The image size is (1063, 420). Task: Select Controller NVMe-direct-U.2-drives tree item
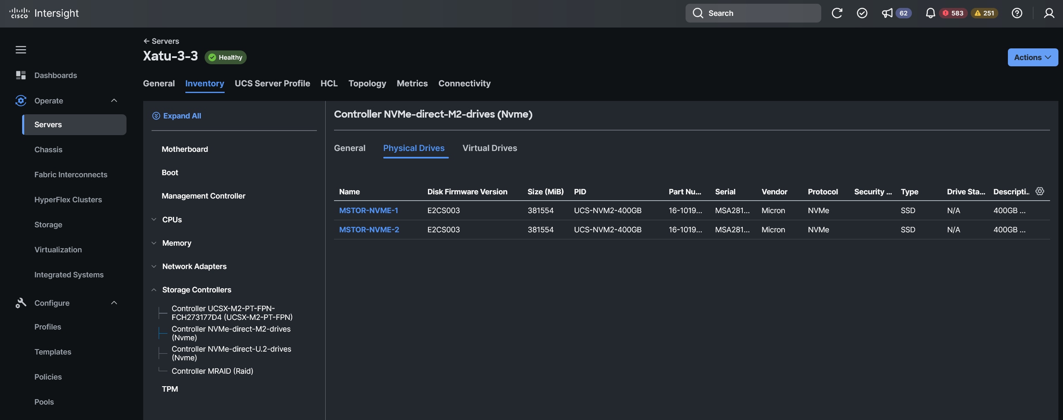[232, 353]
